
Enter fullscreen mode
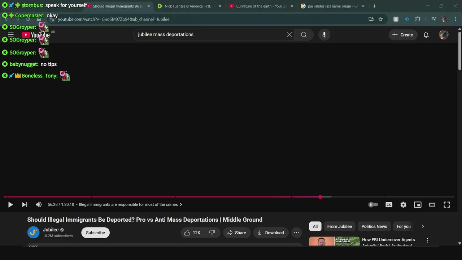446,205
